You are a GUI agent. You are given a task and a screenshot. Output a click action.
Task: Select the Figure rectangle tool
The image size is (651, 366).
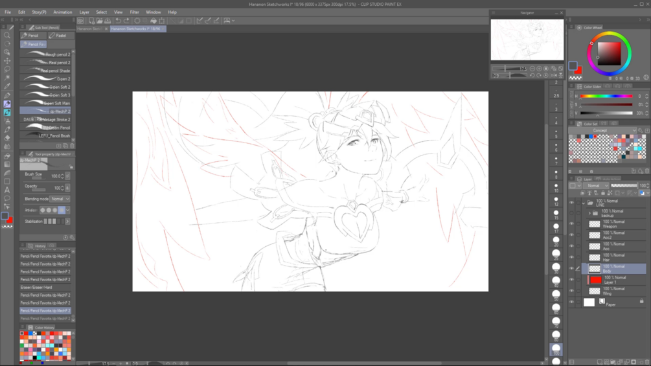7,181
